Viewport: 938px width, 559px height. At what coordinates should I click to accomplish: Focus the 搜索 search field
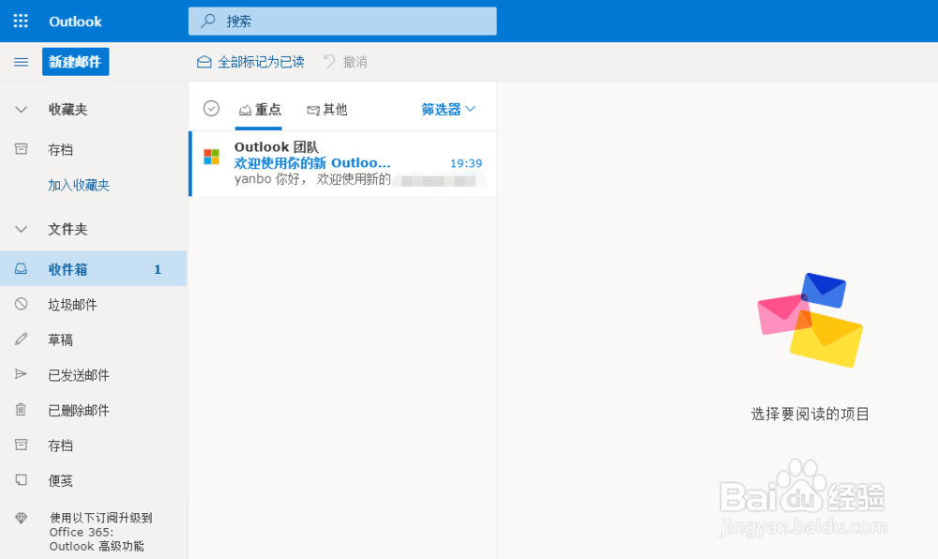coord(342,21)
